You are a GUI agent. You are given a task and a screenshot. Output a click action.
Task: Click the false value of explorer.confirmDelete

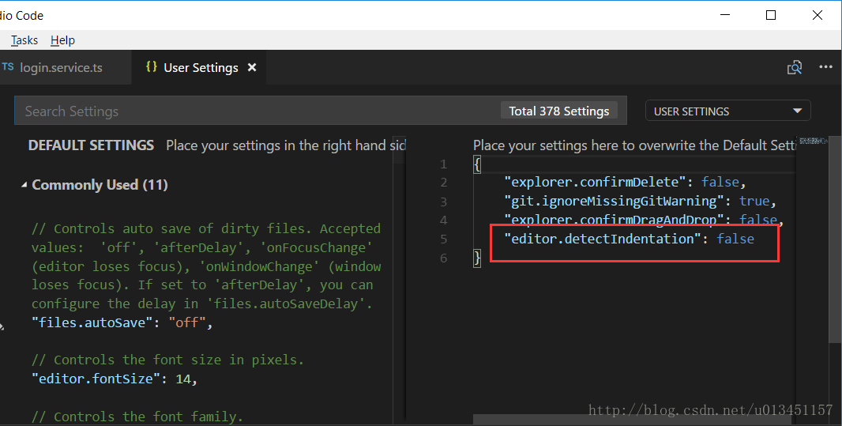click(x=720, y=182)
